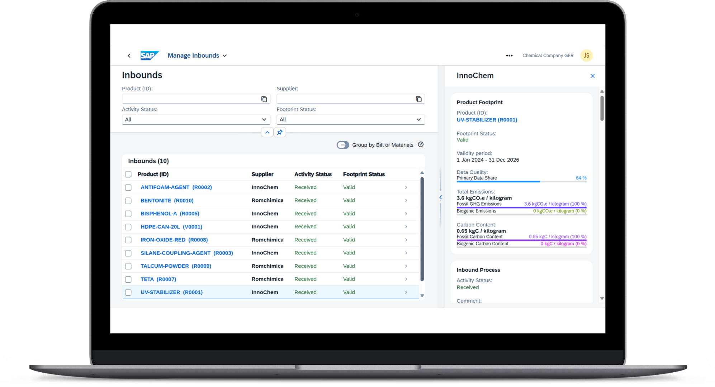Sort by the Footprint Status column header

364,175
